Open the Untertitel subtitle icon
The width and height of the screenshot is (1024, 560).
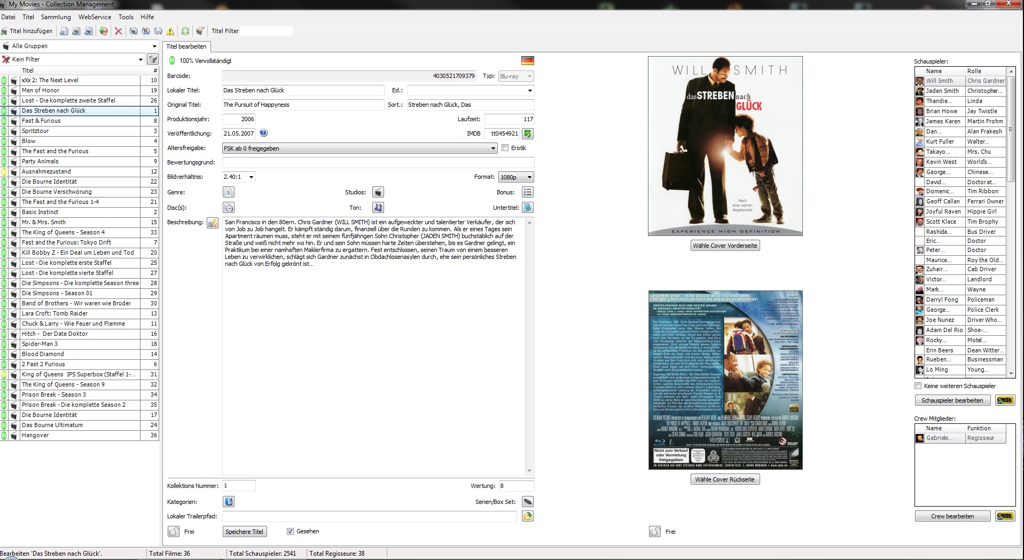528,208
